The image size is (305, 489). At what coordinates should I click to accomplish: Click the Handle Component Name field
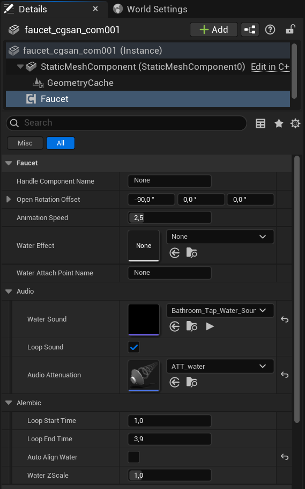pos(169,181)
